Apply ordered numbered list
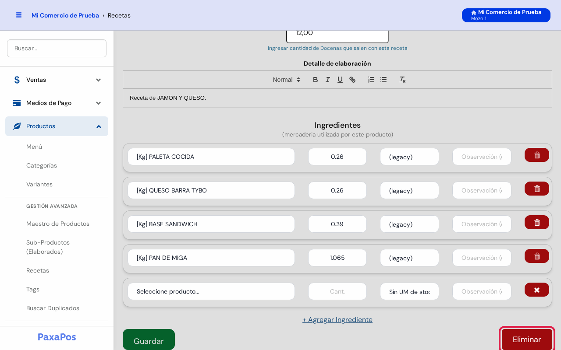 click(x=371, y=80)
